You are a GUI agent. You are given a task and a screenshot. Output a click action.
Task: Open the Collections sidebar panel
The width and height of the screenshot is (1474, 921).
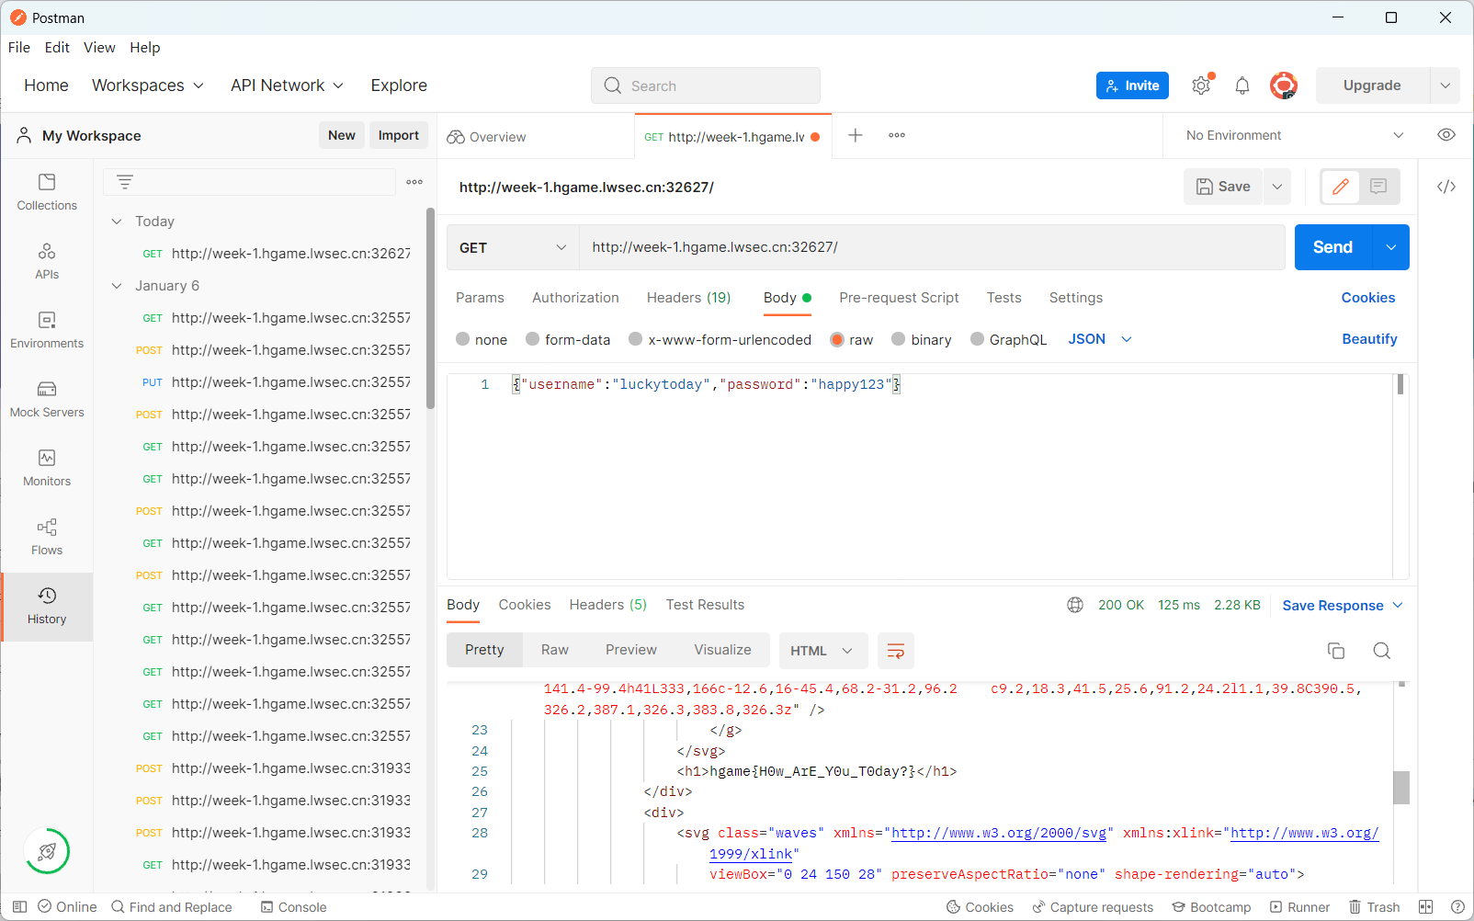(47, 192)
